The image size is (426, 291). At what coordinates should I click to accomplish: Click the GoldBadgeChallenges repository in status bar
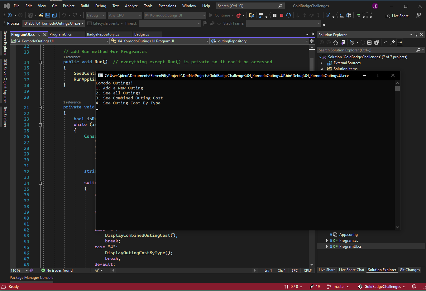pyautogui.click(x=382, y=287)
